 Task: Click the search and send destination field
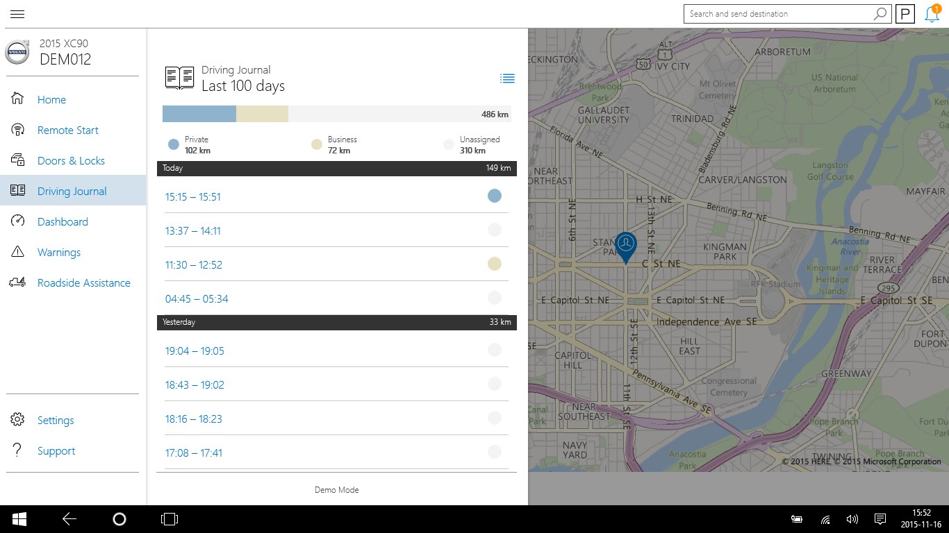(x=778, y=14)
